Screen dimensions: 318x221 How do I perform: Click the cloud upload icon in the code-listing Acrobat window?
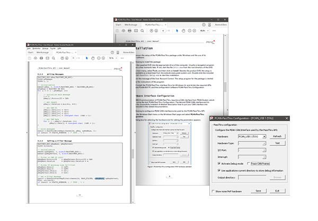click(x=36, y=58)
